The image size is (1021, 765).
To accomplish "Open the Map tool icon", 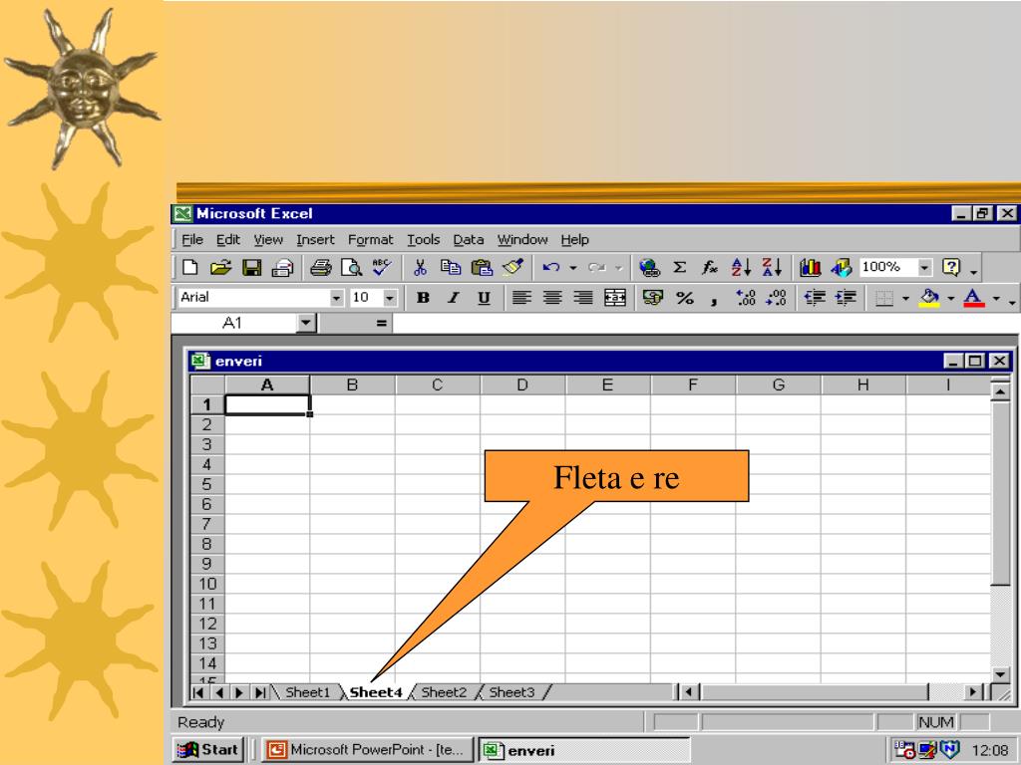I will coord(842,267).
